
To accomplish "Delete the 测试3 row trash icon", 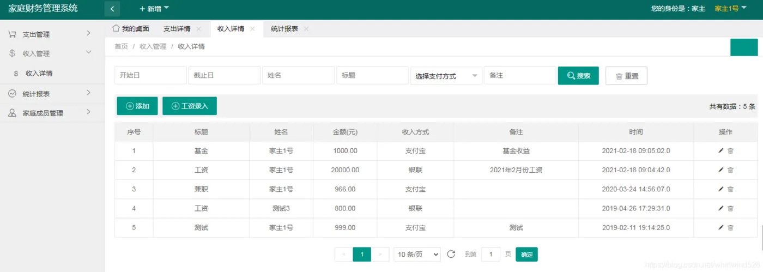I will (730, 208).
